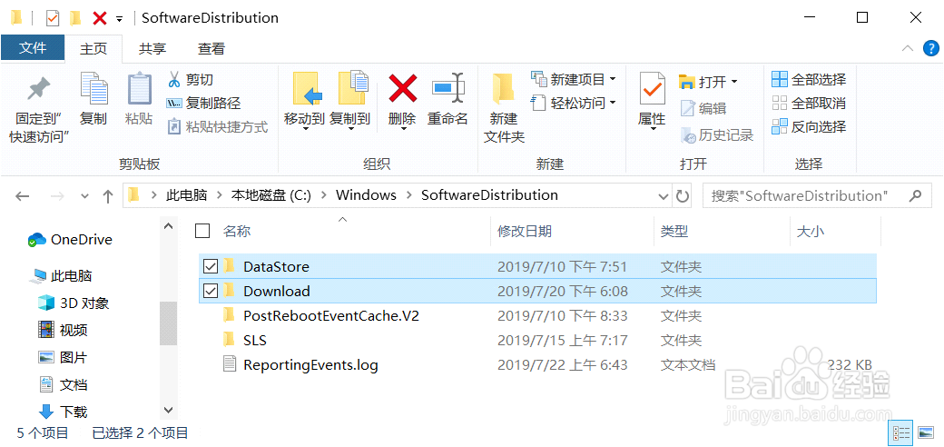Open the Open button dropdown
Image resolution: width=944 pixels, height=447 pixels.
[709, 82]
